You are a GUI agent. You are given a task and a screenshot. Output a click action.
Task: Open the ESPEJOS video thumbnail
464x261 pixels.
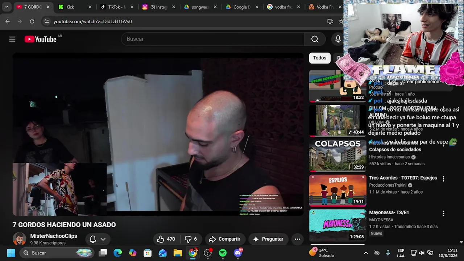337,191
